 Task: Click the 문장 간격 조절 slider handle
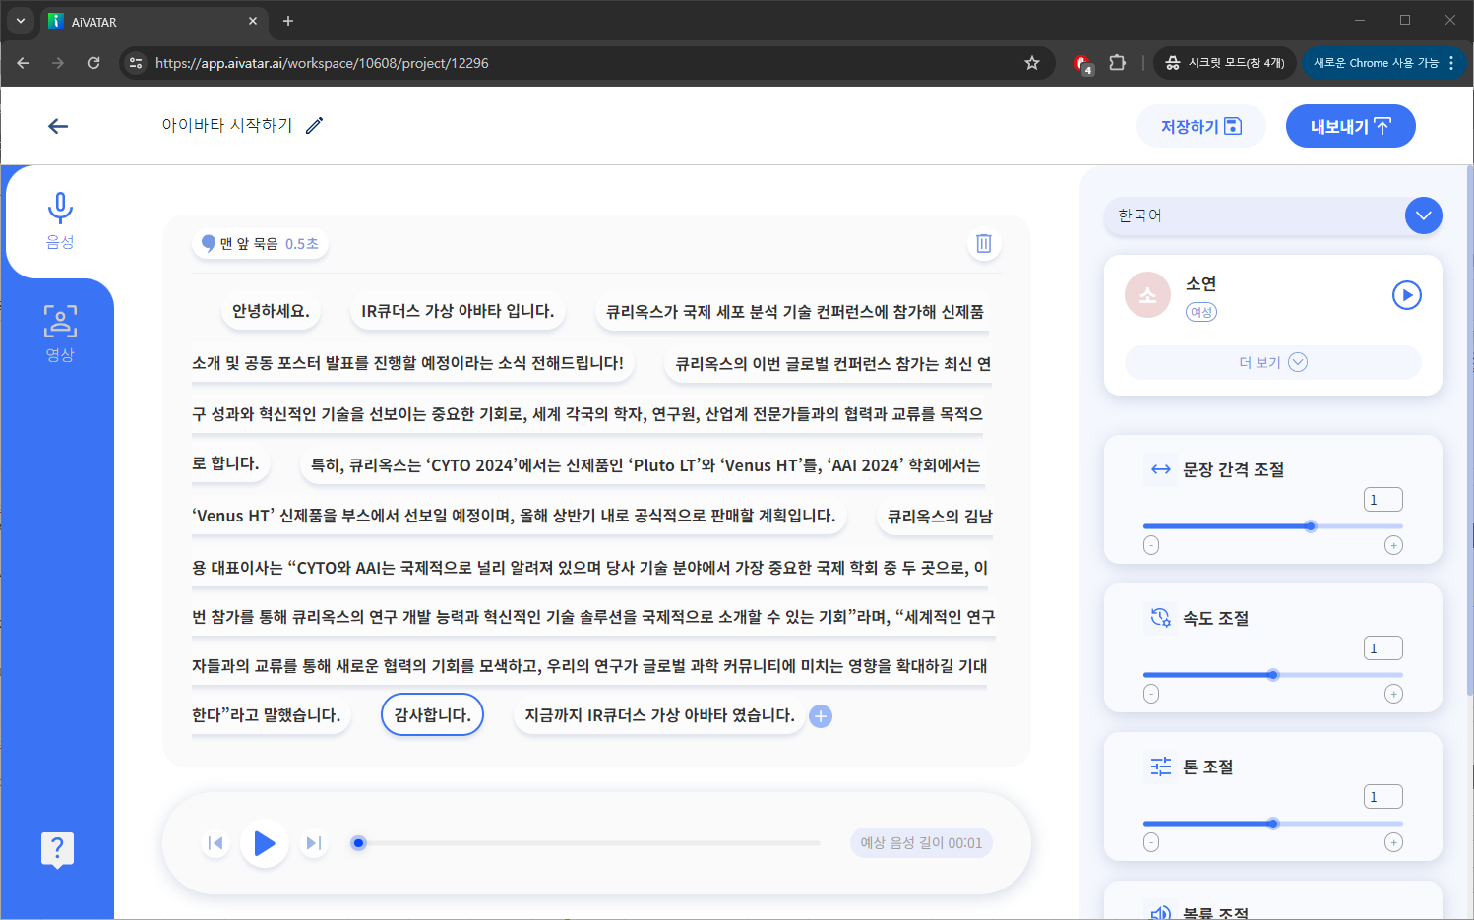(1311, 526)
